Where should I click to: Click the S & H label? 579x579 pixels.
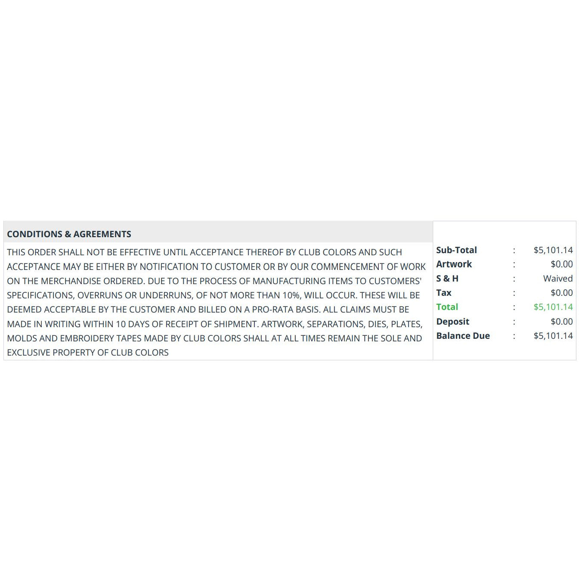(x=447, y=279)
